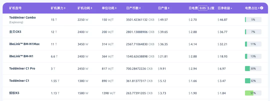The image size is (270, 101).
Task: Open the Toddminer C1 Pro miner
Action: [x=22, y=68]
